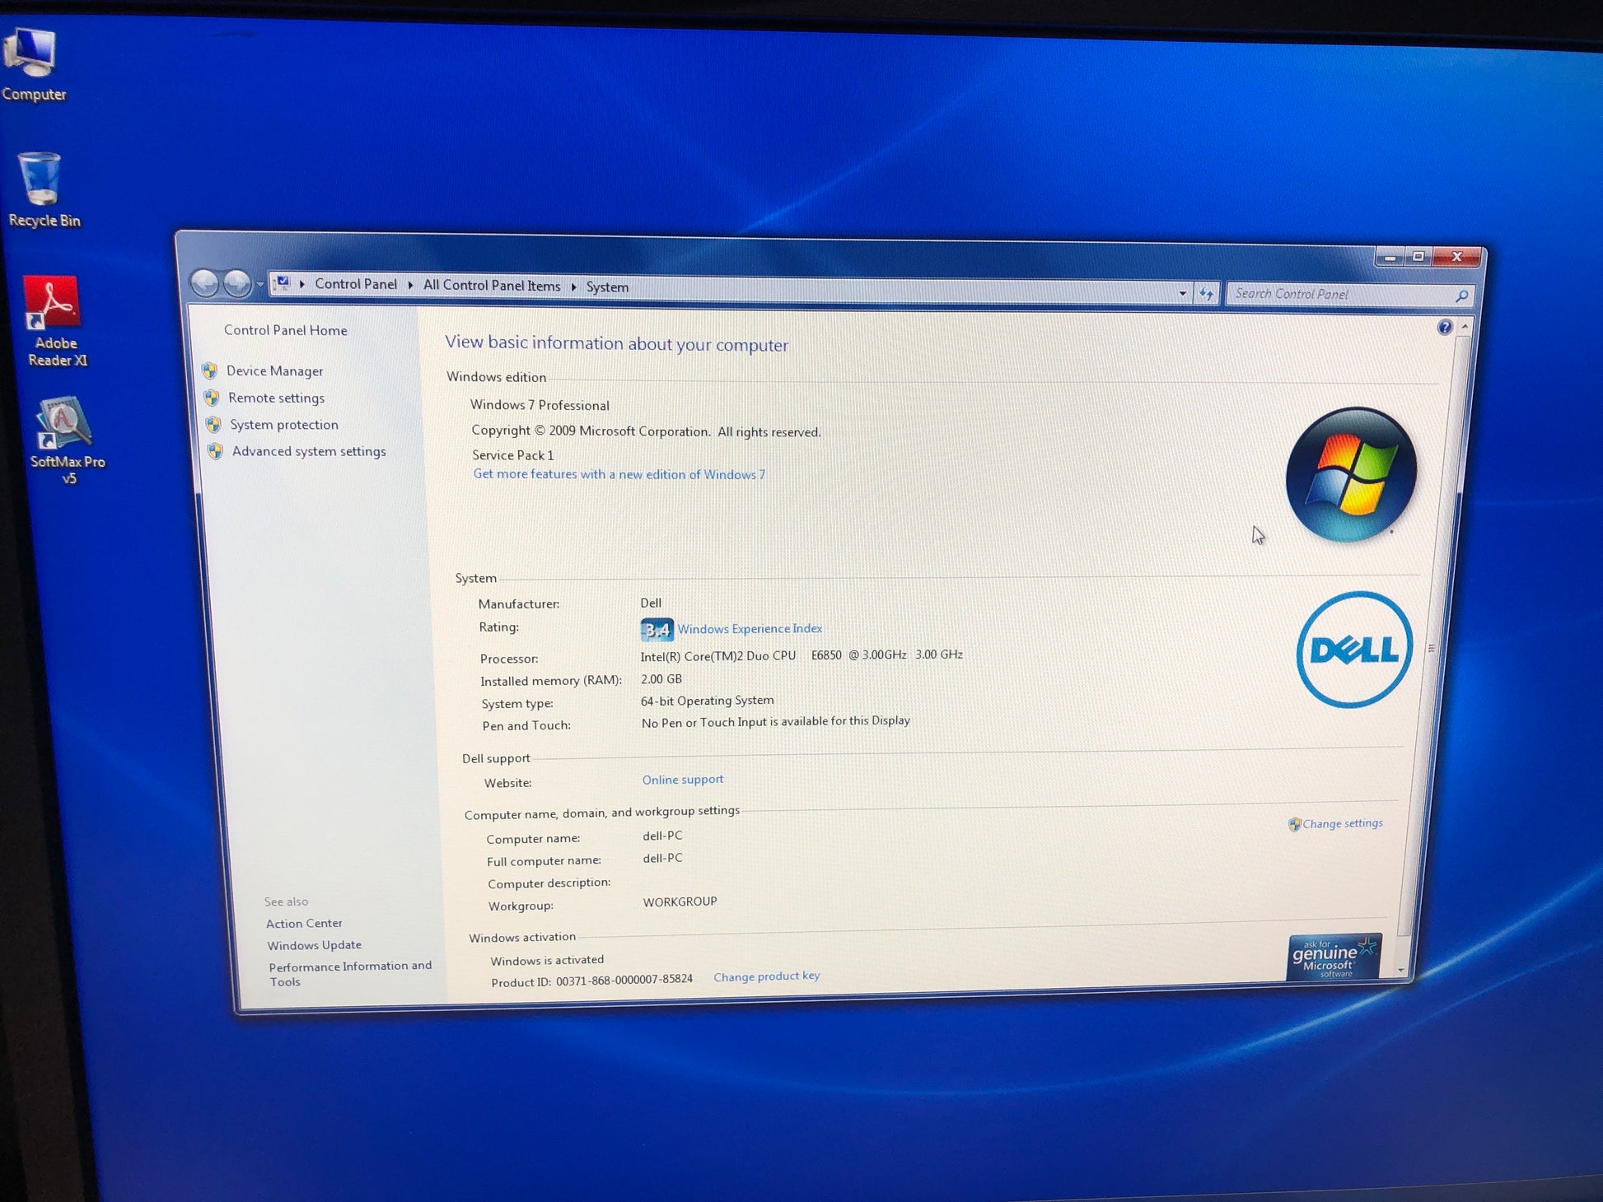Image resolution: width=1603 pixels, height=1202 pixels.
Task: Click the blue help question mark icon
Action: (x=1444, y=328)
